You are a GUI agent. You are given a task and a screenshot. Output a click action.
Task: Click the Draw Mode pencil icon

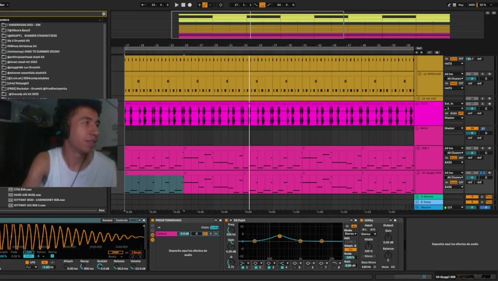coord(450,5)
